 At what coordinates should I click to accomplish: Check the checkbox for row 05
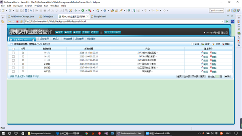click(x=13, y=67)
